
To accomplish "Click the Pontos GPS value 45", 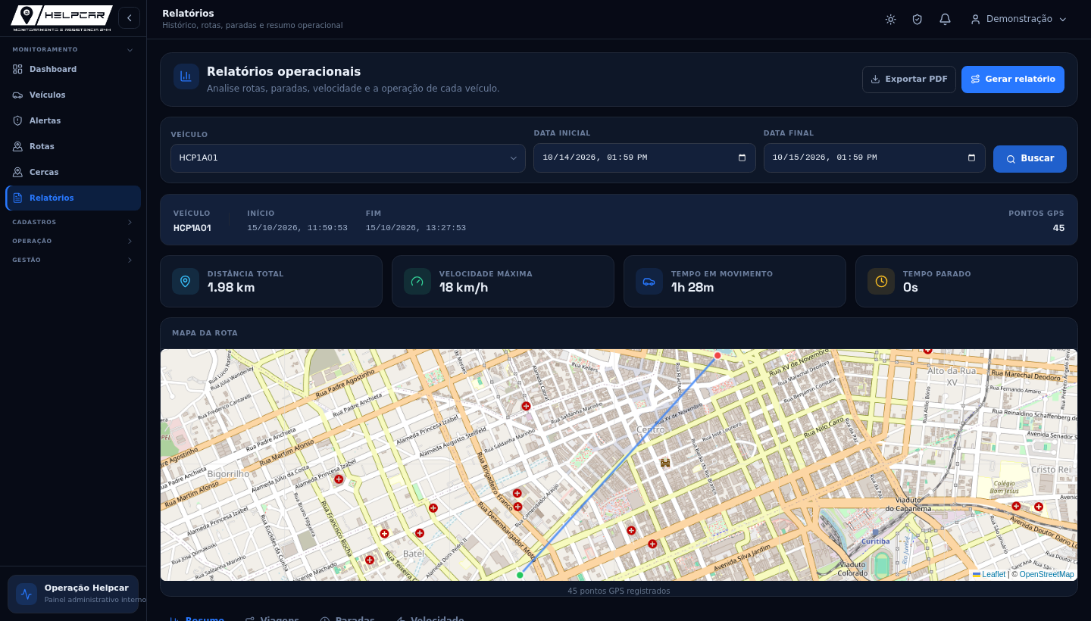I will click(1058, 228).
